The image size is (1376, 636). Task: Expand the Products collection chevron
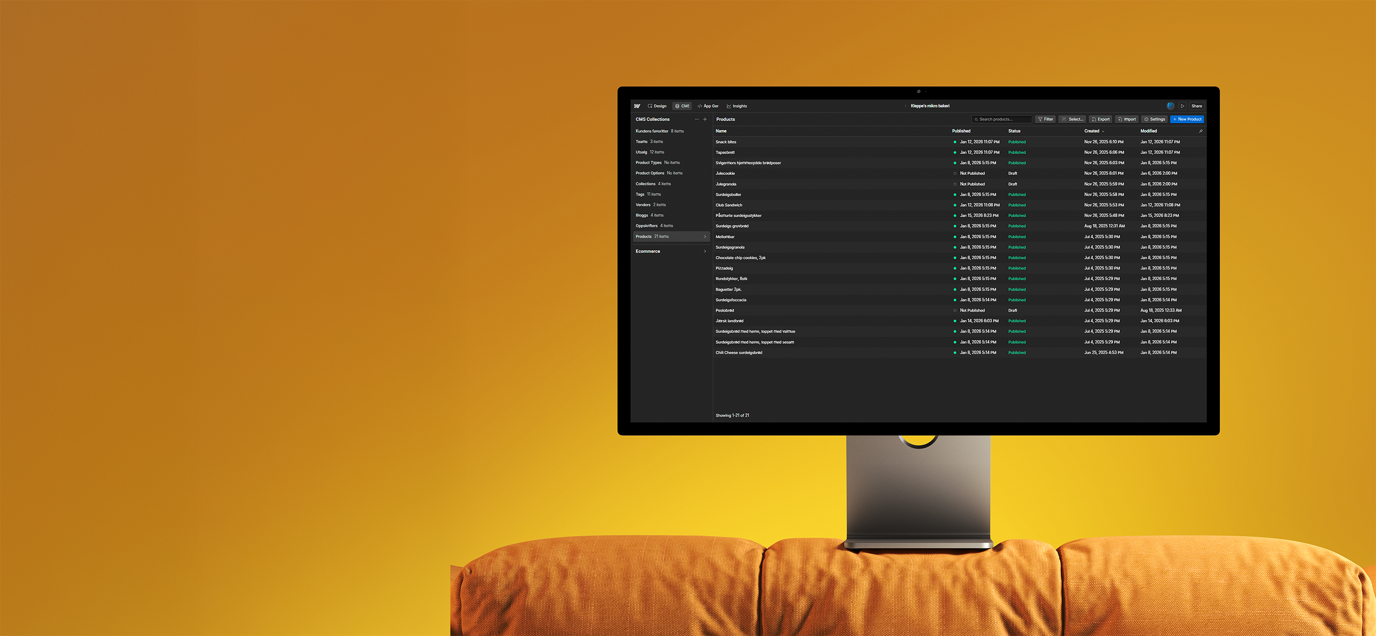pos(705,237)
